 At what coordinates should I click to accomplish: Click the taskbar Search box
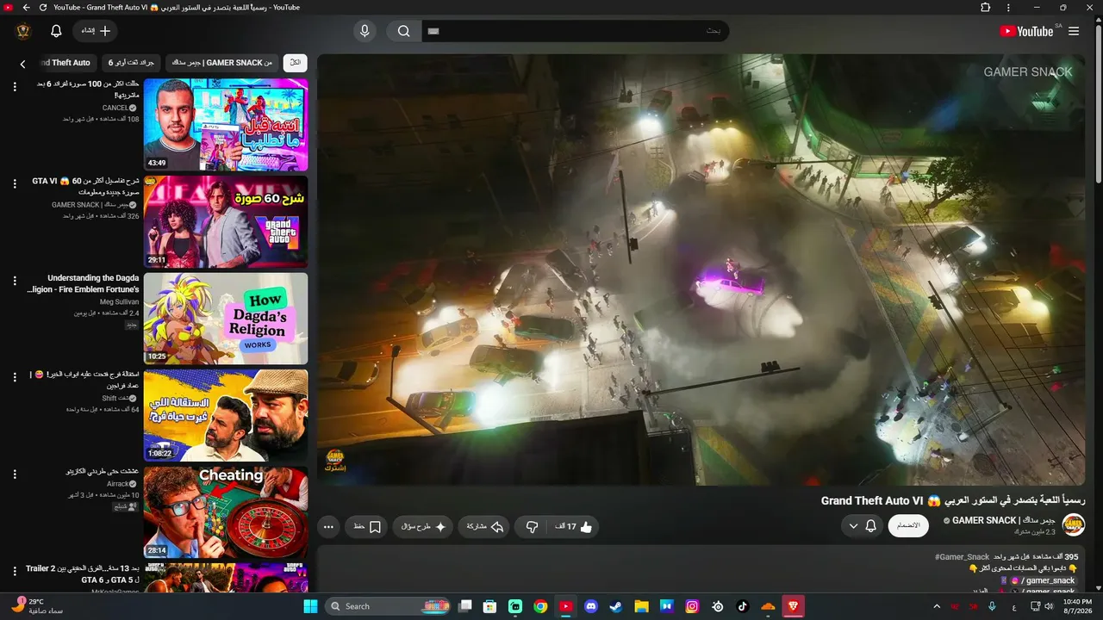click(x=387, y=606)
